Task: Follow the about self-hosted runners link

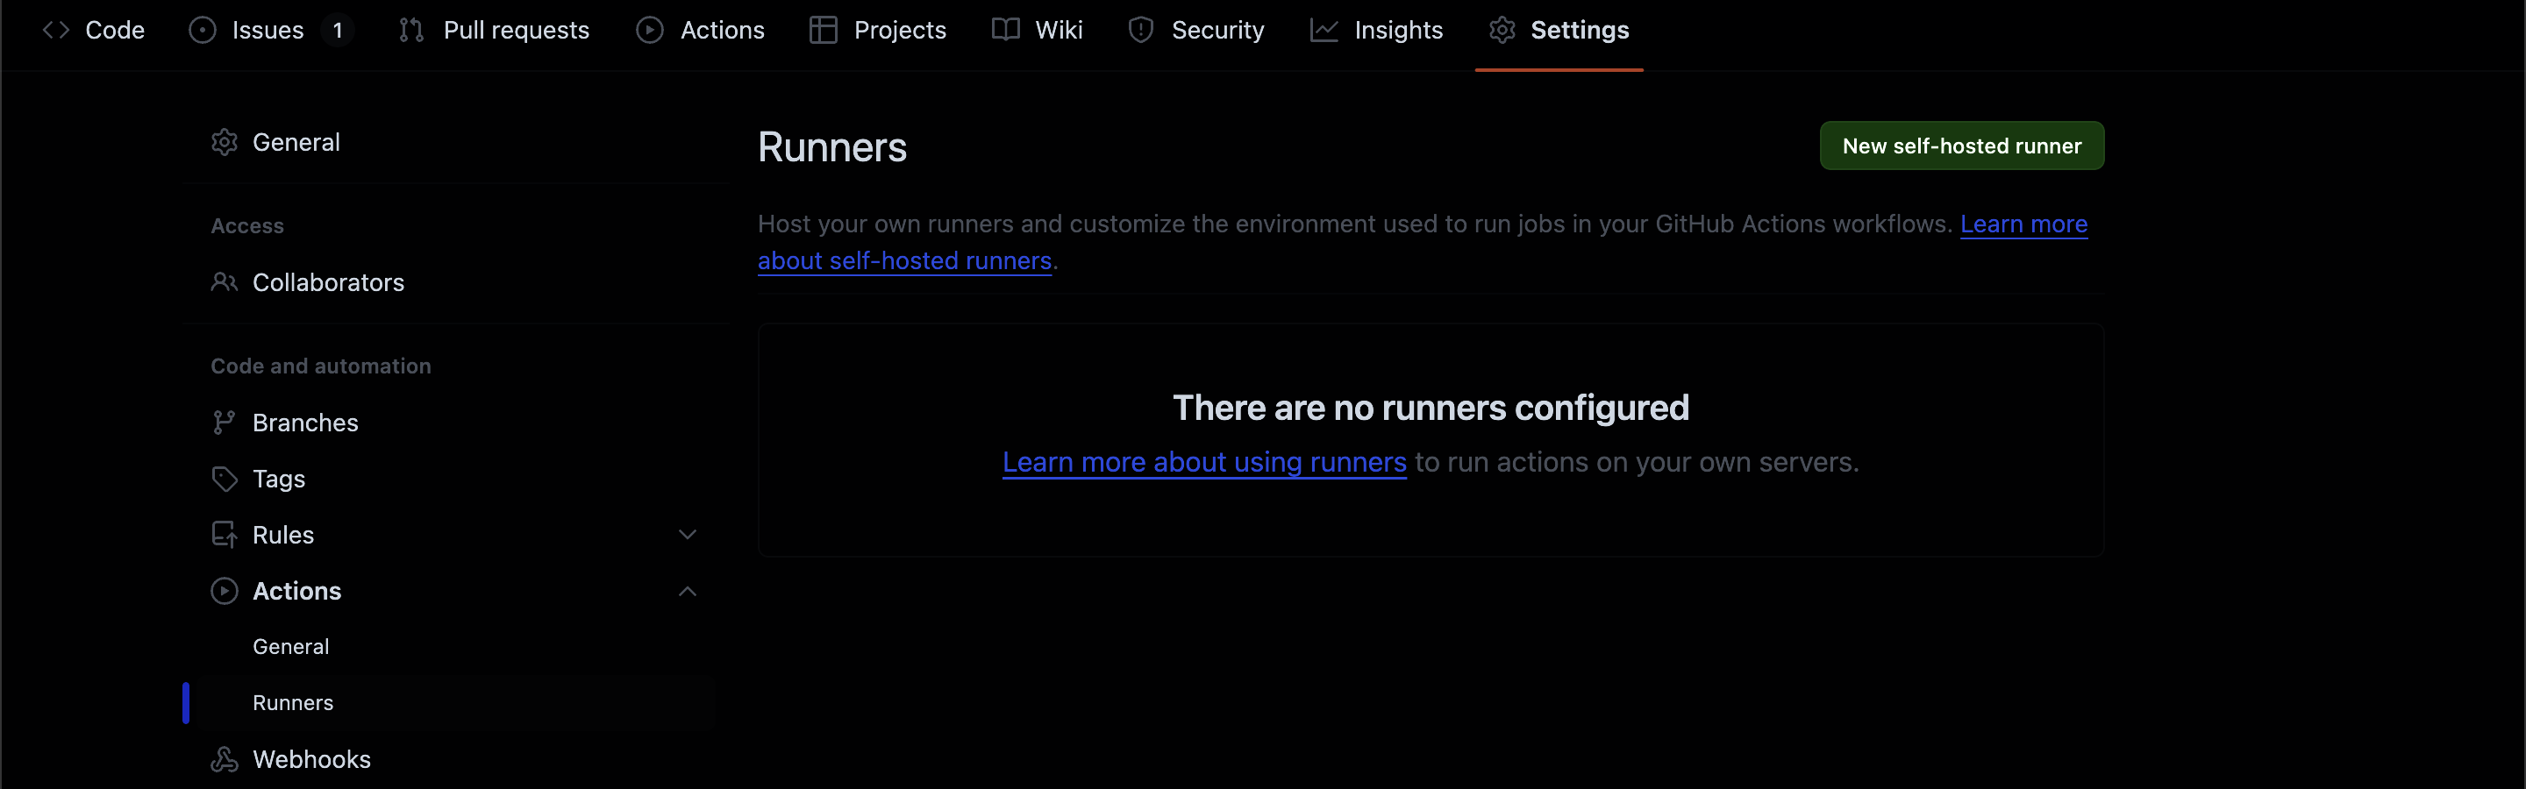Action: [904, 260]
